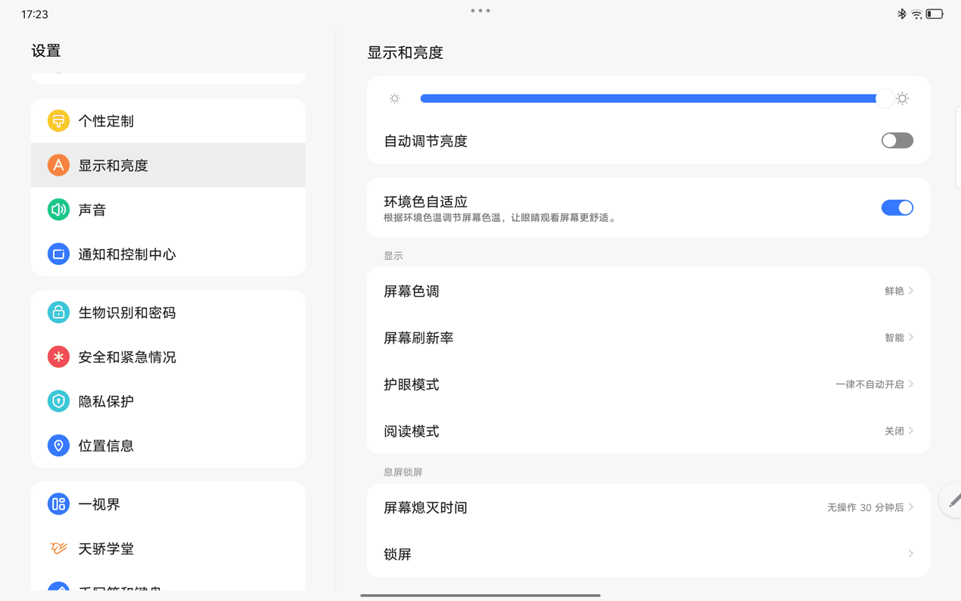
Task: Select the 天骄学堂 sidebar icon
Action: [x=58, y=548]
